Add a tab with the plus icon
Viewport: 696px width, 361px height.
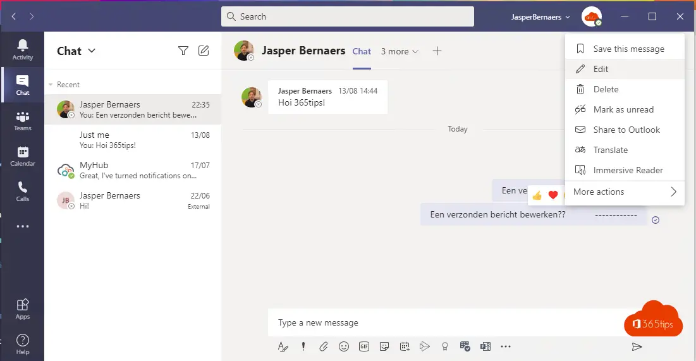pos(437,51)
